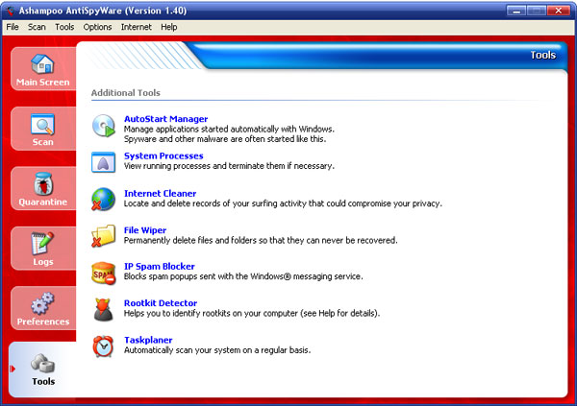Open the Help menu
Screen dimensions: 577x406
tap(169, 27)
